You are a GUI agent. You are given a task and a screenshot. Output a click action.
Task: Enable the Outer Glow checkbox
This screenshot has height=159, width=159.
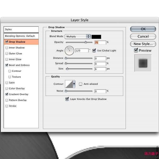point(7,54)
